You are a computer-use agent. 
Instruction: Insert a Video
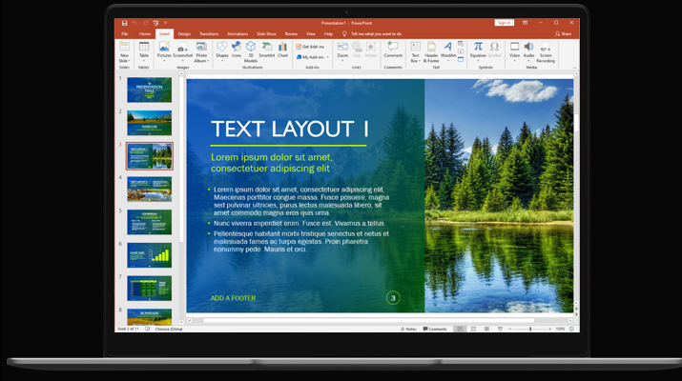514,50
